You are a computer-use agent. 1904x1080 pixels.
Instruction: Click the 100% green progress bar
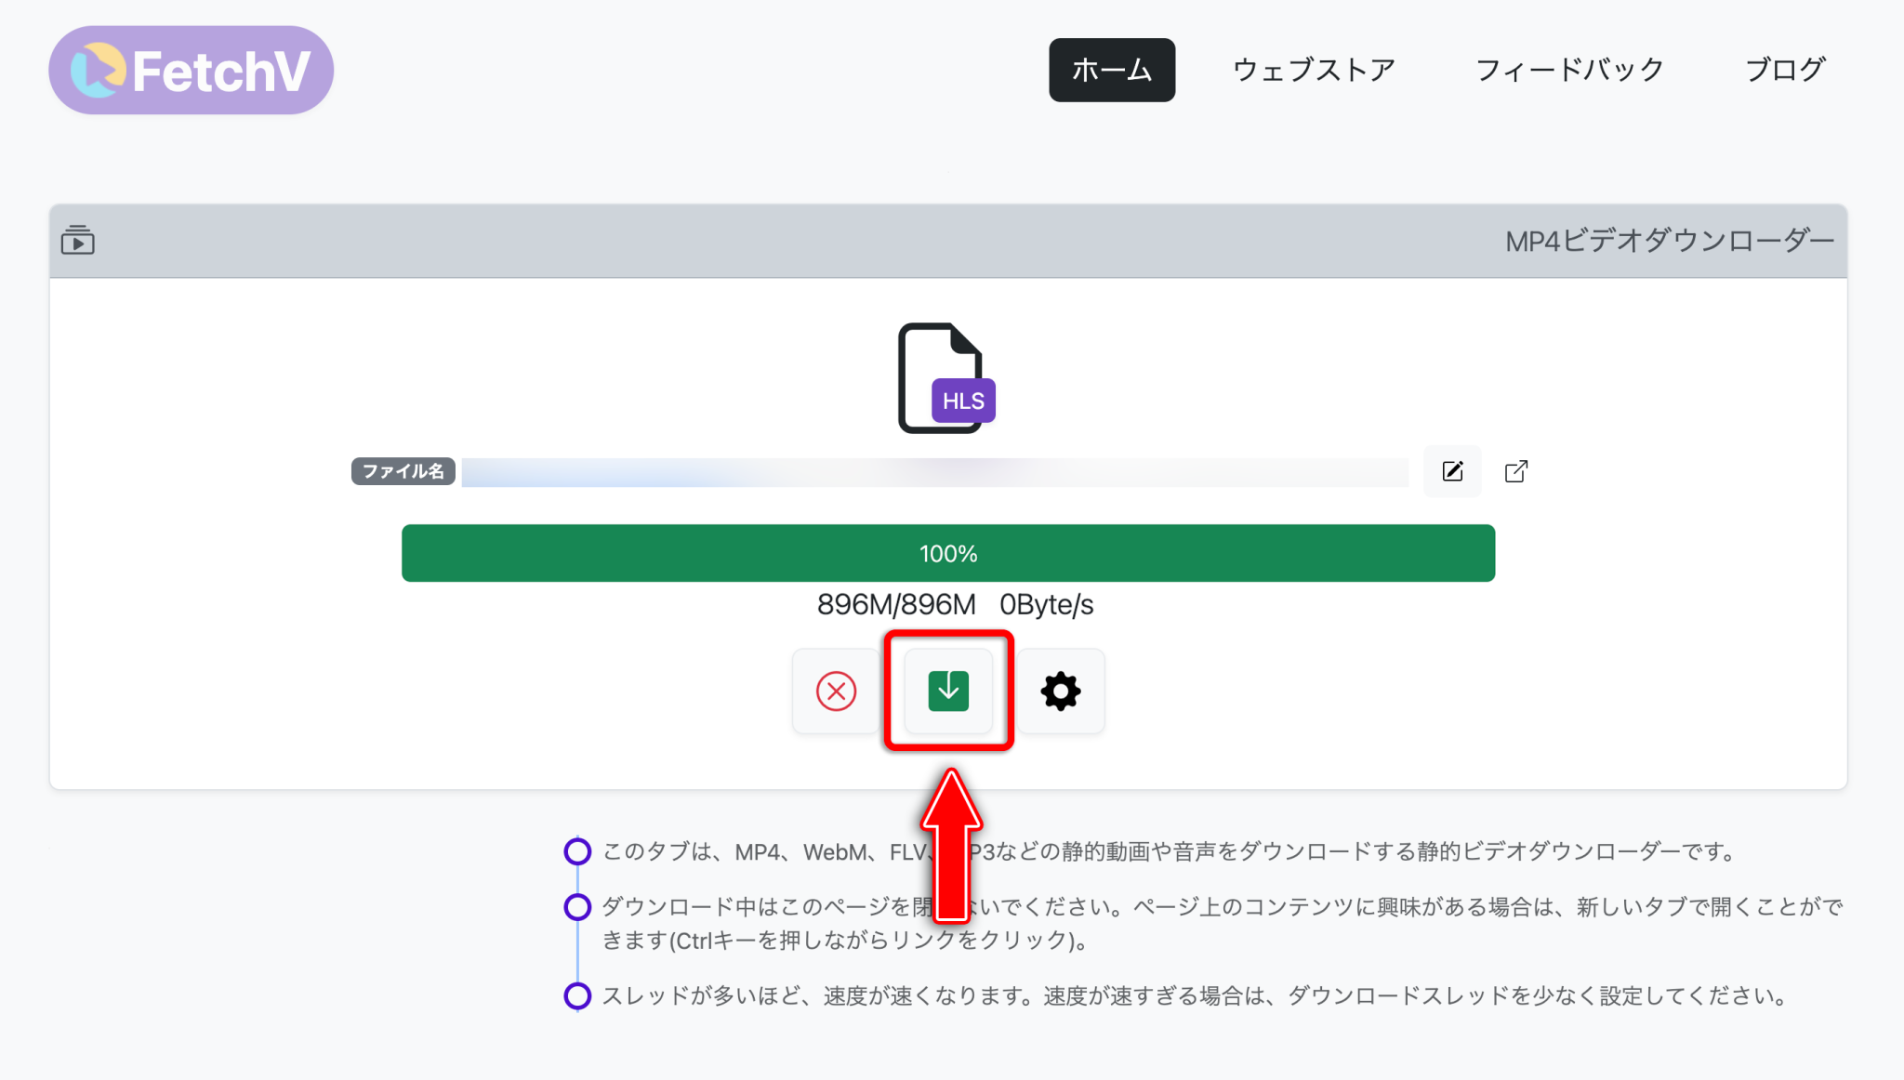pyautogui.click(x=948, y=553)
